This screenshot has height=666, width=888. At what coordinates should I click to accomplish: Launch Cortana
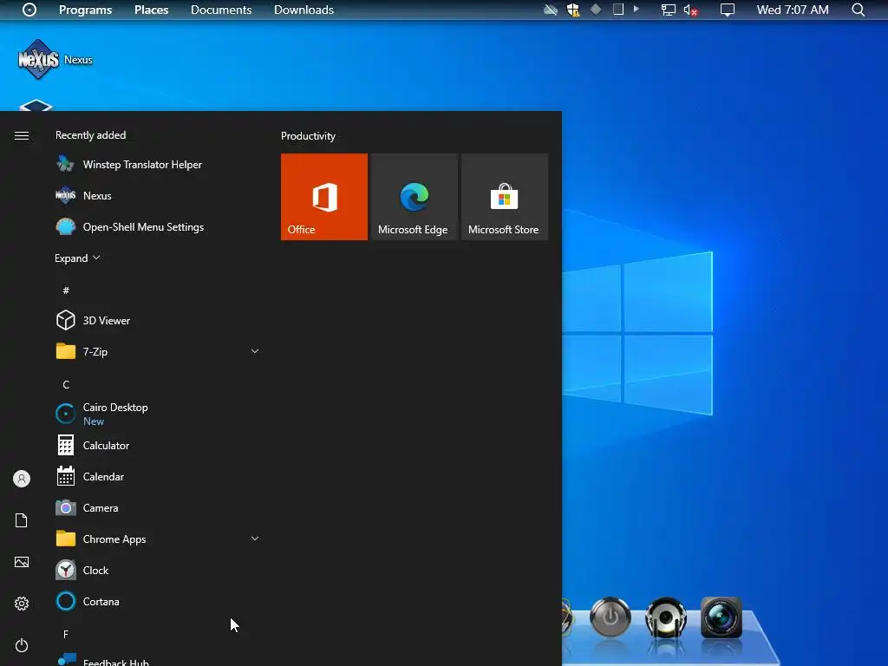[157, 602]
